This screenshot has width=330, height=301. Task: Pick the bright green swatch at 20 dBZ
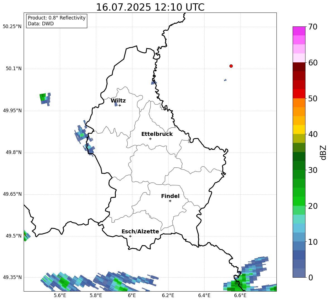pyautogui.click(x=299, y=201)
